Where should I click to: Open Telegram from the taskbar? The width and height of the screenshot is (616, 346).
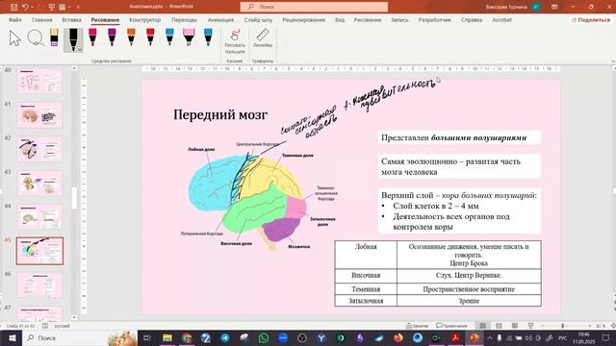pos(225,337)
